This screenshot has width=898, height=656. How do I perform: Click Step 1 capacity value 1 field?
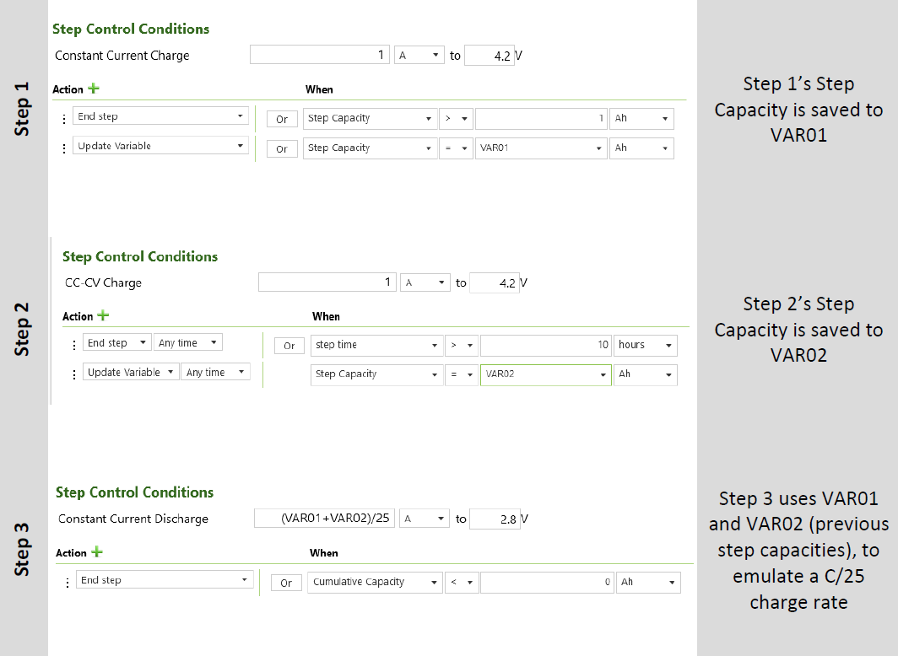[541, 118]
